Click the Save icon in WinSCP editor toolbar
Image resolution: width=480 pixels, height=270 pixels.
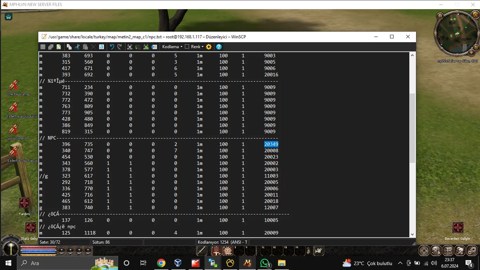click(x=43, y=47)
